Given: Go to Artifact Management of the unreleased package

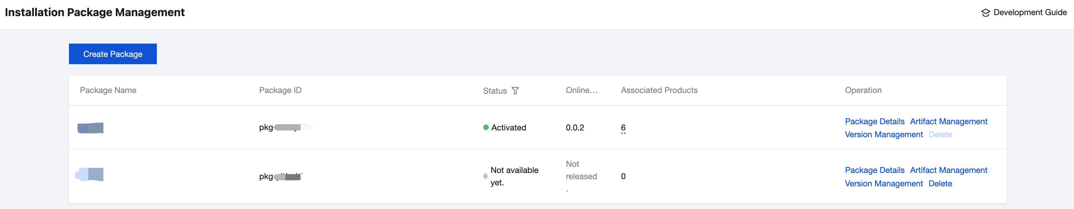Looking at the screenshot, I should coord(949,170).
